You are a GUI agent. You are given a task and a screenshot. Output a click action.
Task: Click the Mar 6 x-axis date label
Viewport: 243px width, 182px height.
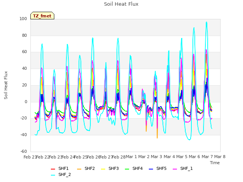coord(194,157)
